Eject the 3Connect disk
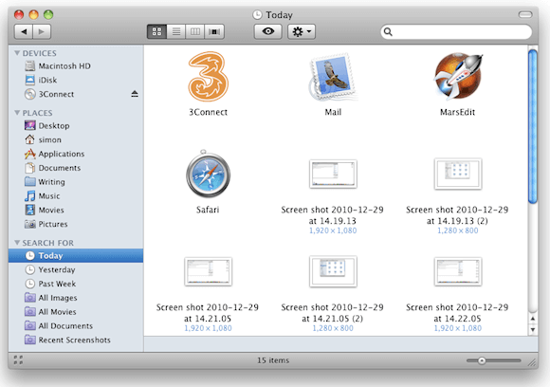550x387 pixels. point(135,94)
